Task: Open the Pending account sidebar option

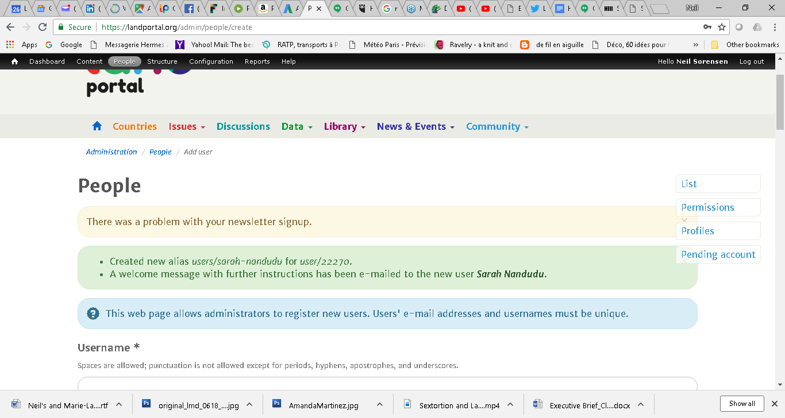Action: coord(718,254)
